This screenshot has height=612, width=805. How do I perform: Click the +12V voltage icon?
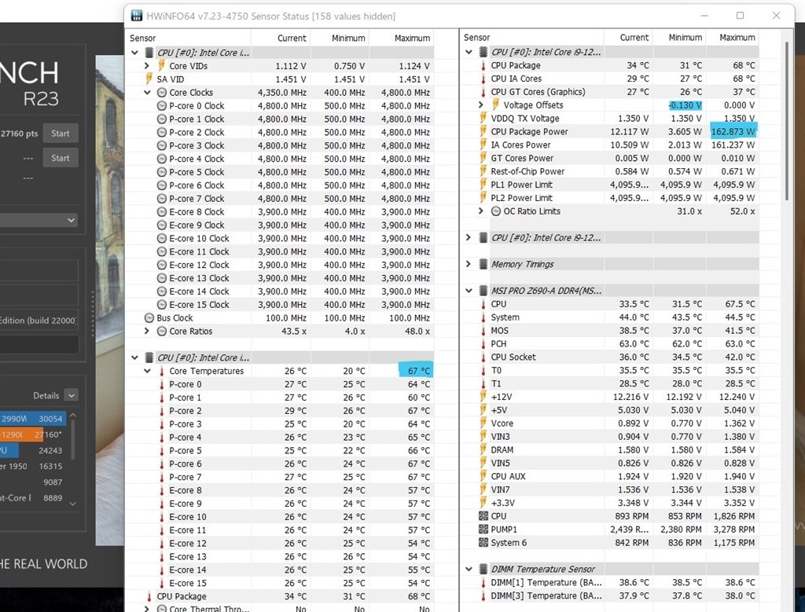483,397
